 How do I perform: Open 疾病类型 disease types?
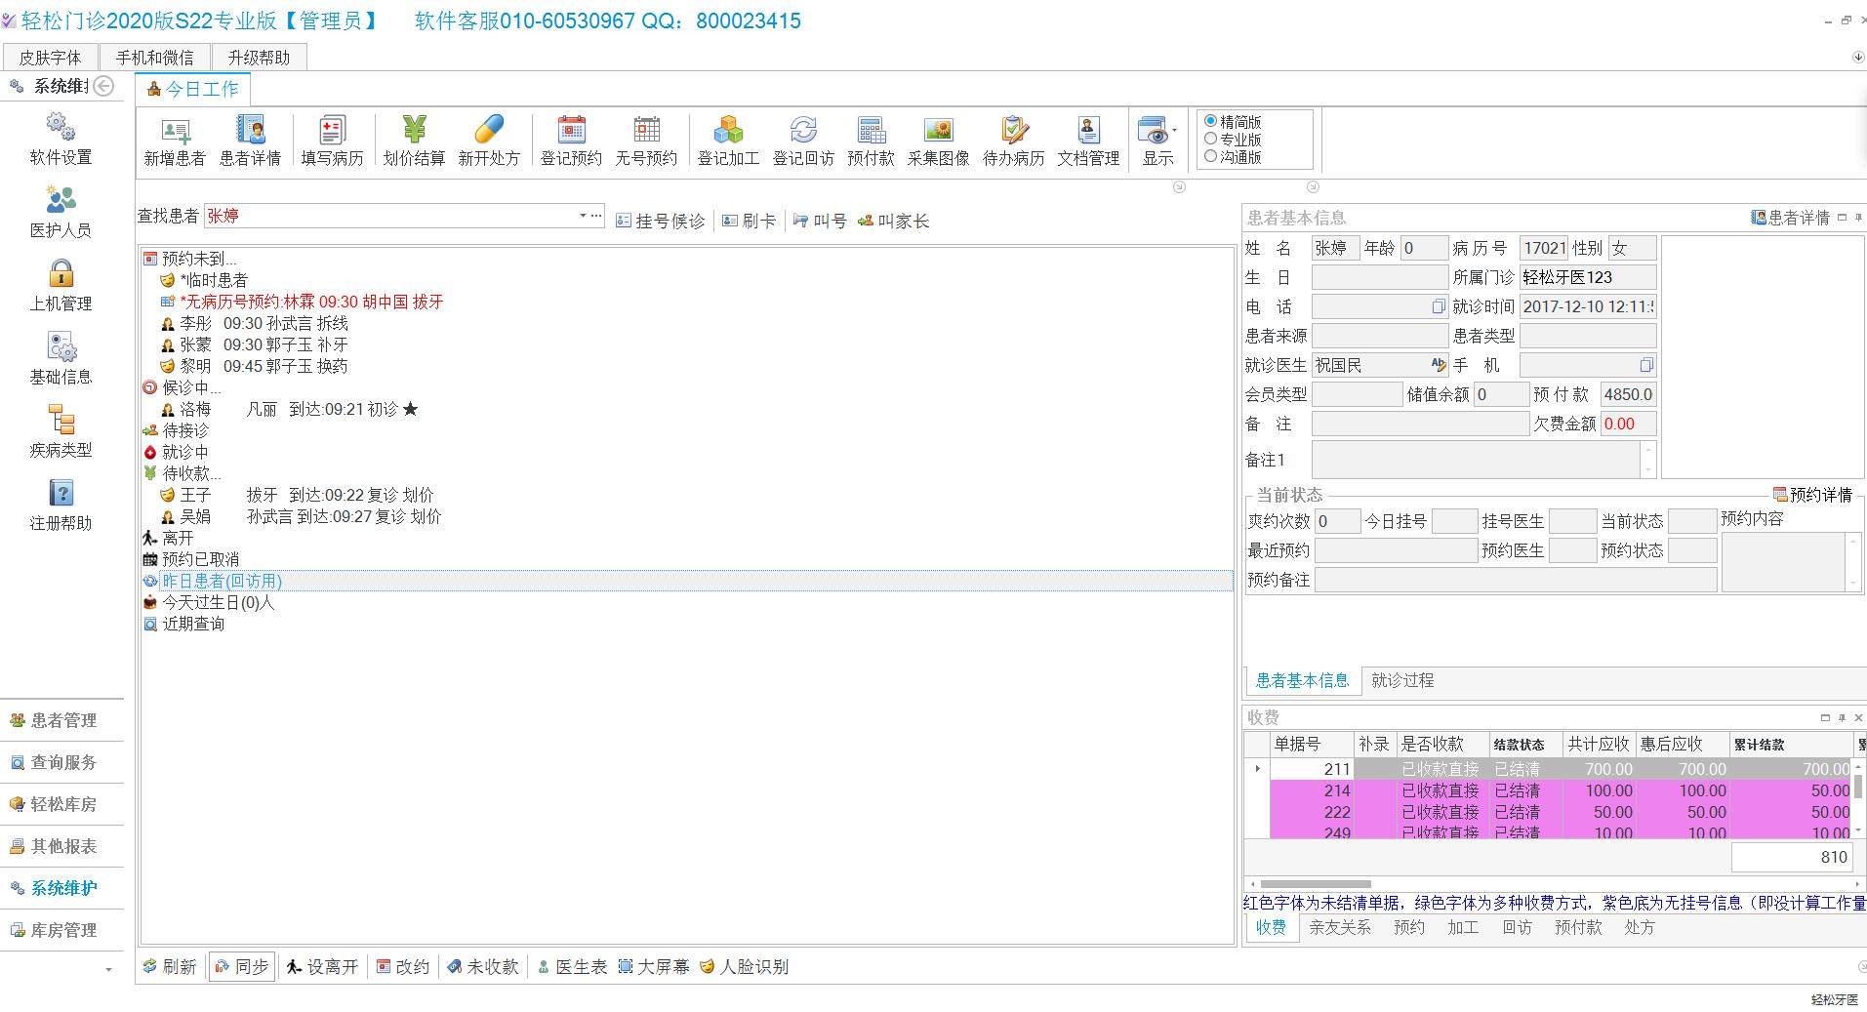61,431
